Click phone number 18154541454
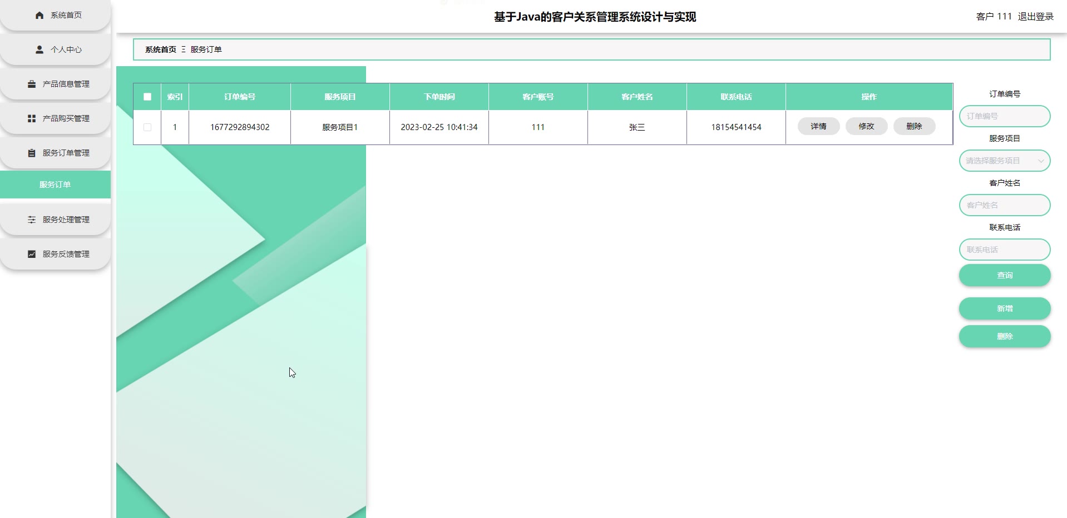The image size is (1067, 518). click(x=736, y=127)
